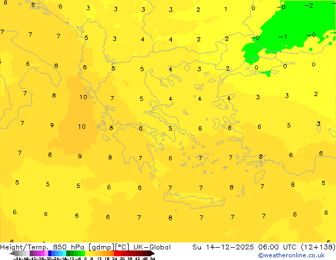Image resolution: width=336 pixels, height=260 pixels.
Task: Click the legend label '-54'
Action: pyautogui.click(x=17, y=258)
